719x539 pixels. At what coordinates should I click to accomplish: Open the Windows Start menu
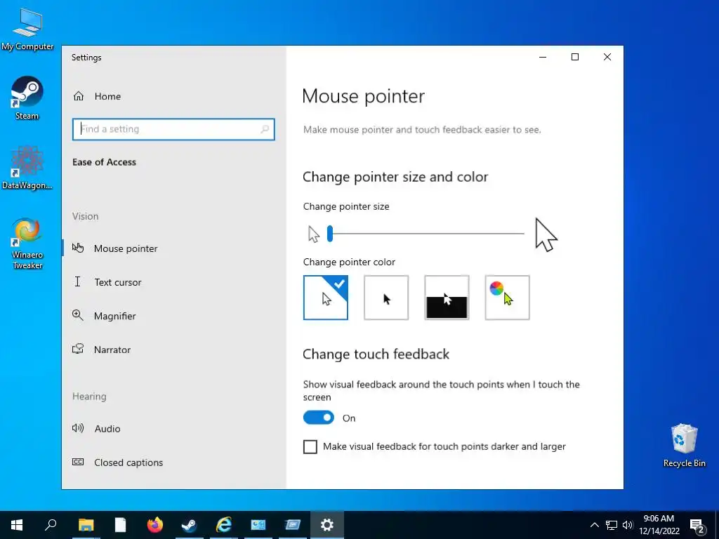17,525
